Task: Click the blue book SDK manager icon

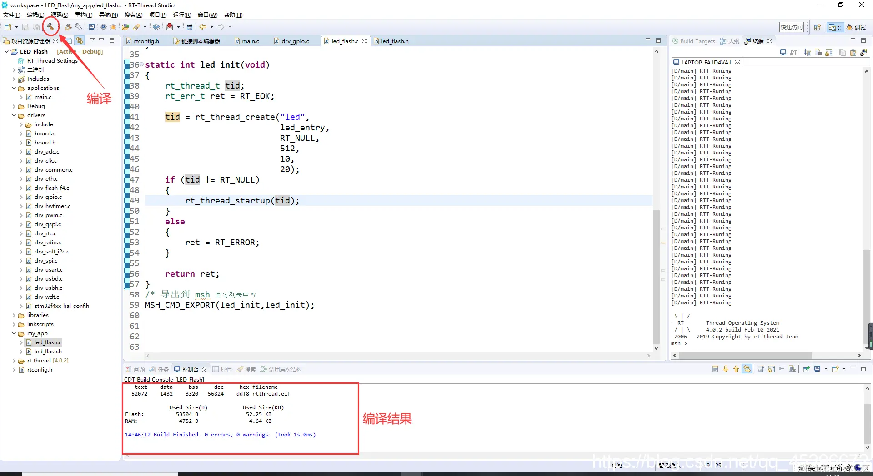Action: coord(156,27)
